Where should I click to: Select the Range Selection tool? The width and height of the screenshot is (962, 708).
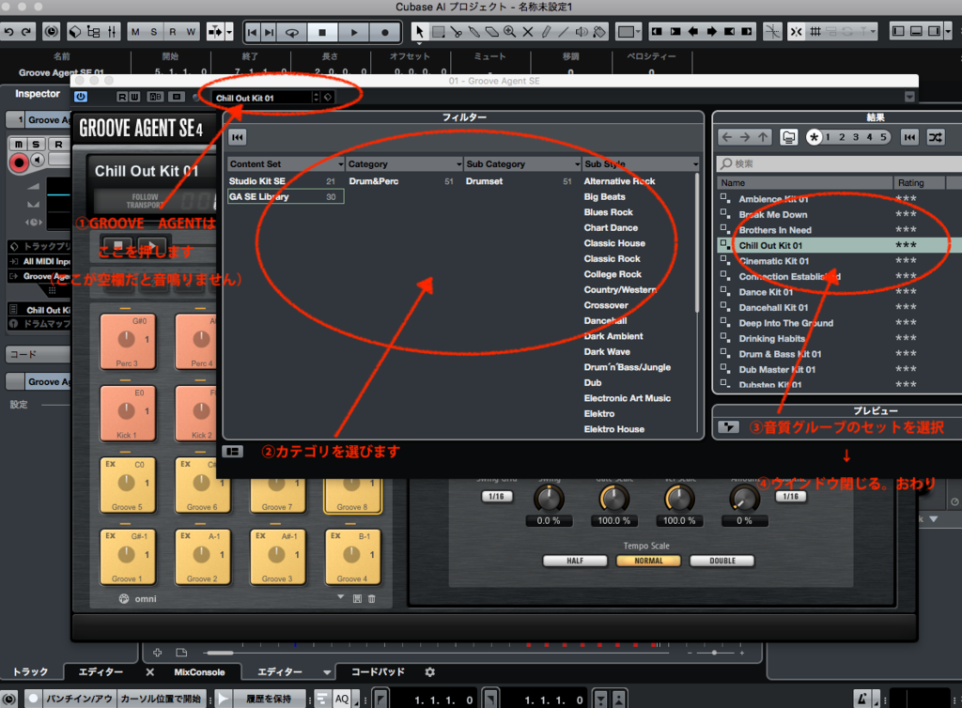coord(438,32)
